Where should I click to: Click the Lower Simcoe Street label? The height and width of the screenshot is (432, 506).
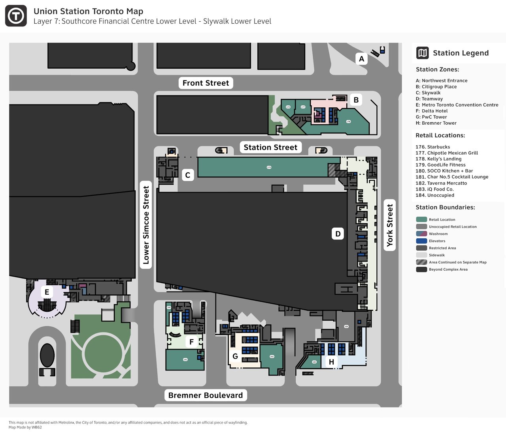(x=146, y=225)
